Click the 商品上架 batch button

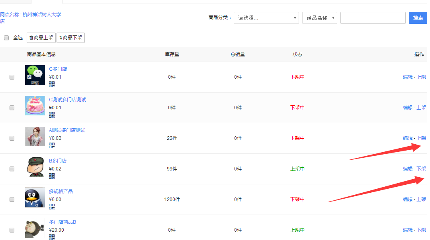[41, 38]
